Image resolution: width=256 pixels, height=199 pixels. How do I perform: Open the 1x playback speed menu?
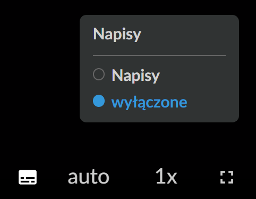[166, 176]
